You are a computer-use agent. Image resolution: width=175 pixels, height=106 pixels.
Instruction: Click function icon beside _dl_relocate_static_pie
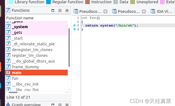pos(8,44)
